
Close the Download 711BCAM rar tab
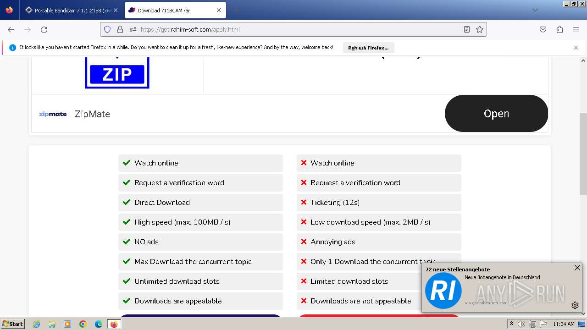pos(219,10)
